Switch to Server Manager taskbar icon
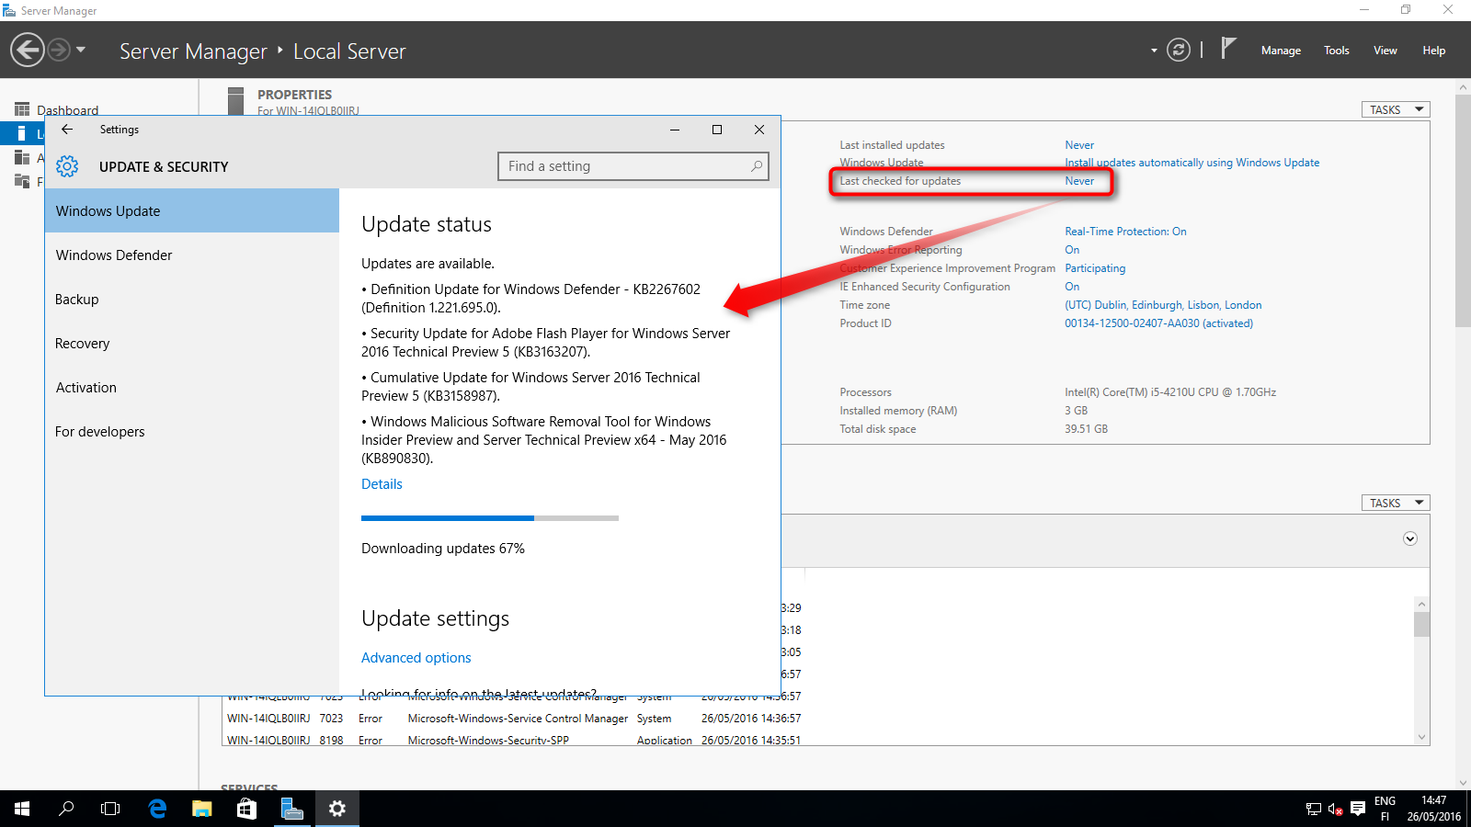1471x827 pixels. (292, 809)
